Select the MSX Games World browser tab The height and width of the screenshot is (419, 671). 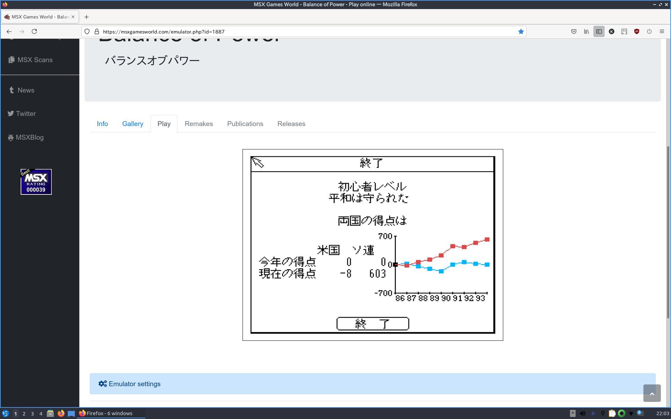pos(40,17)
